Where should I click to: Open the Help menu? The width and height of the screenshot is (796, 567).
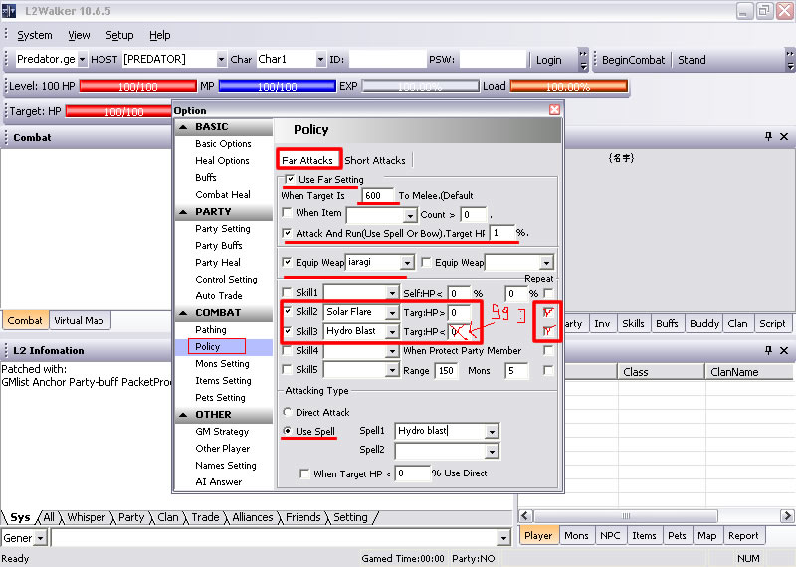pos(160,35)
